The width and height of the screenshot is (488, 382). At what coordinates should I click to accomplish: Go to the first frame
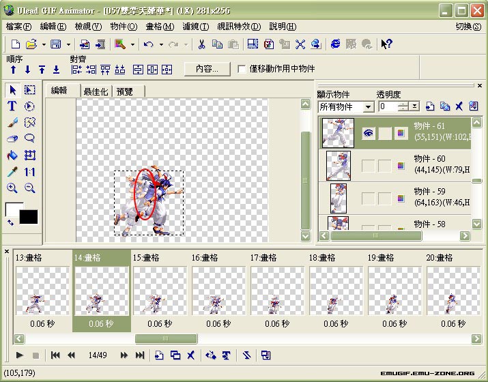55,355
